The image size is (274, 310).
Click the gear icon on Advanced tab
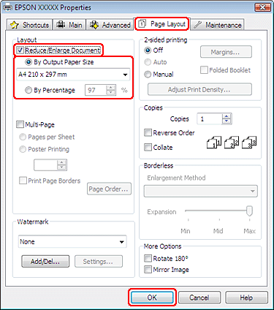(94, 25)
